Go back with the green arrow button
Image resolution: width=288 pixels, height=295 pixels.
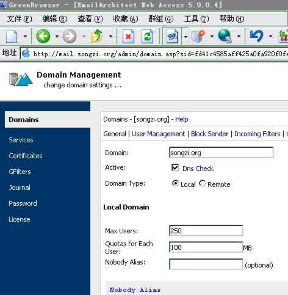(43, 36)
